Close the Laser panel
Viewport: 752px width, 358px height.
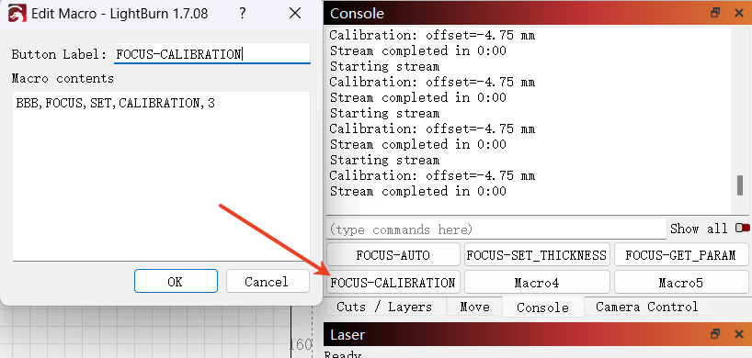(x=739, y=334)
